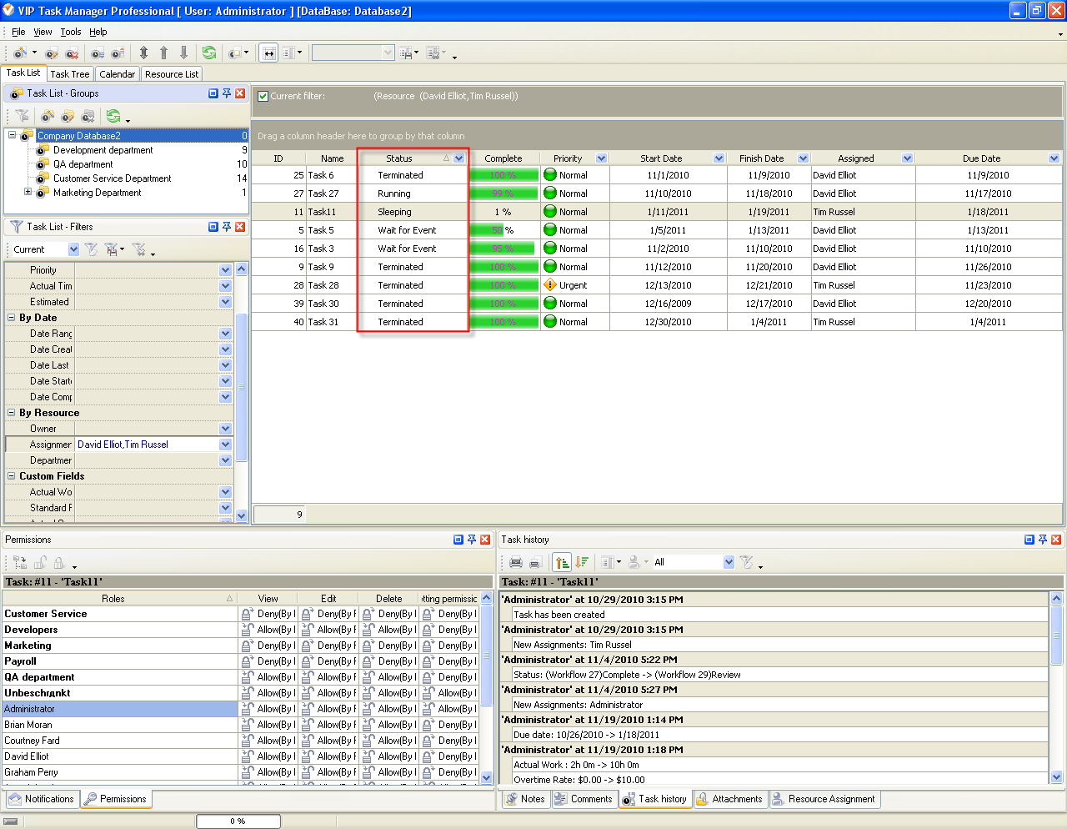Sort task history ascending
Viewport: 1067px width, 829px height.
coord(563,562)
